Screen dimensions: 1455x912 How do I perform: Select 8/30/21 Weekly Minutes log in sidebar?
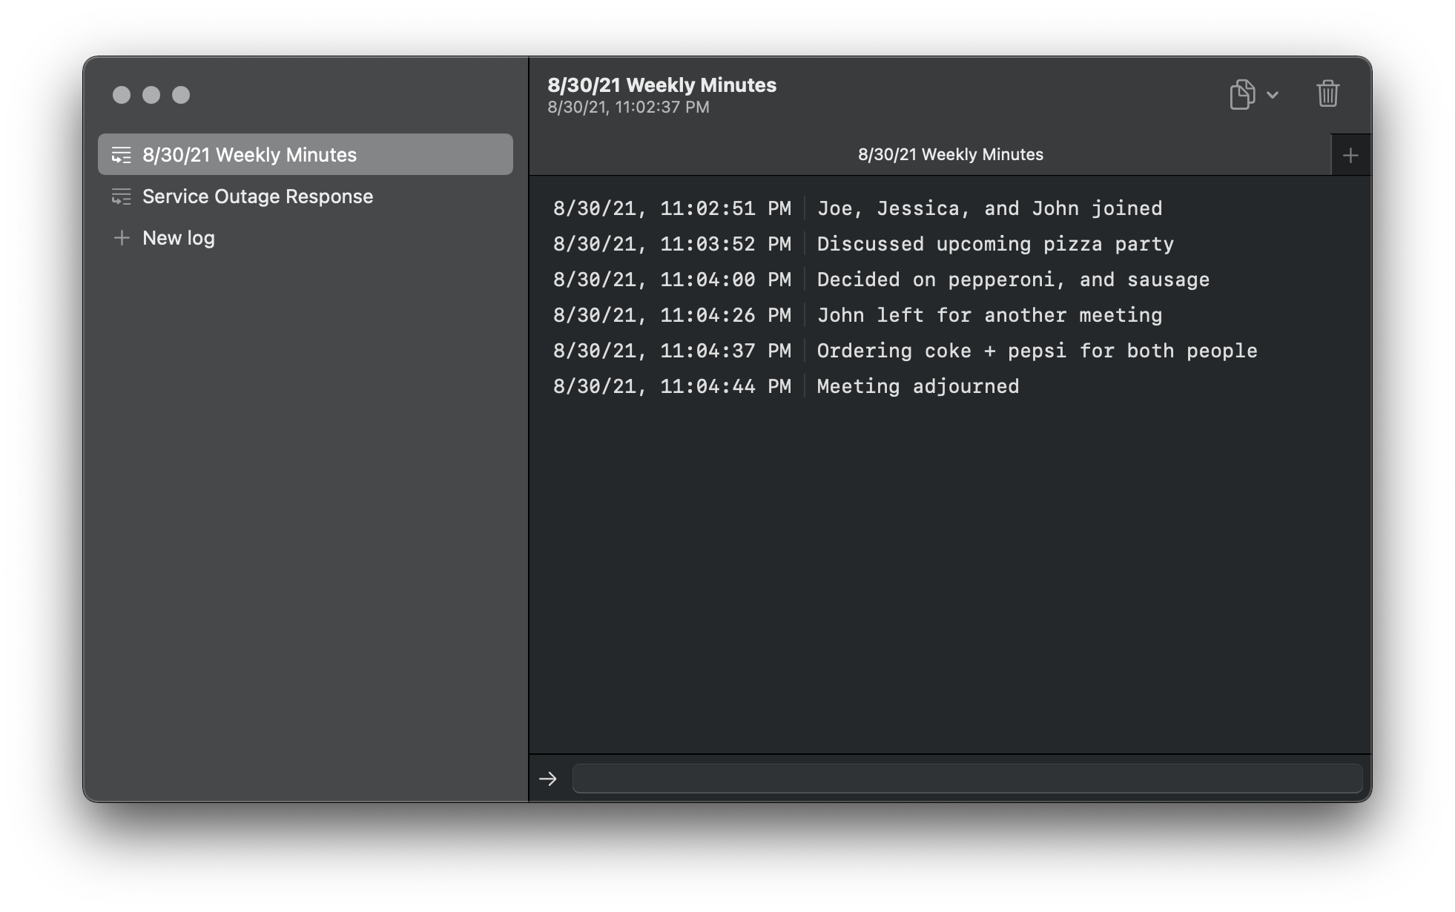point(249,155)
